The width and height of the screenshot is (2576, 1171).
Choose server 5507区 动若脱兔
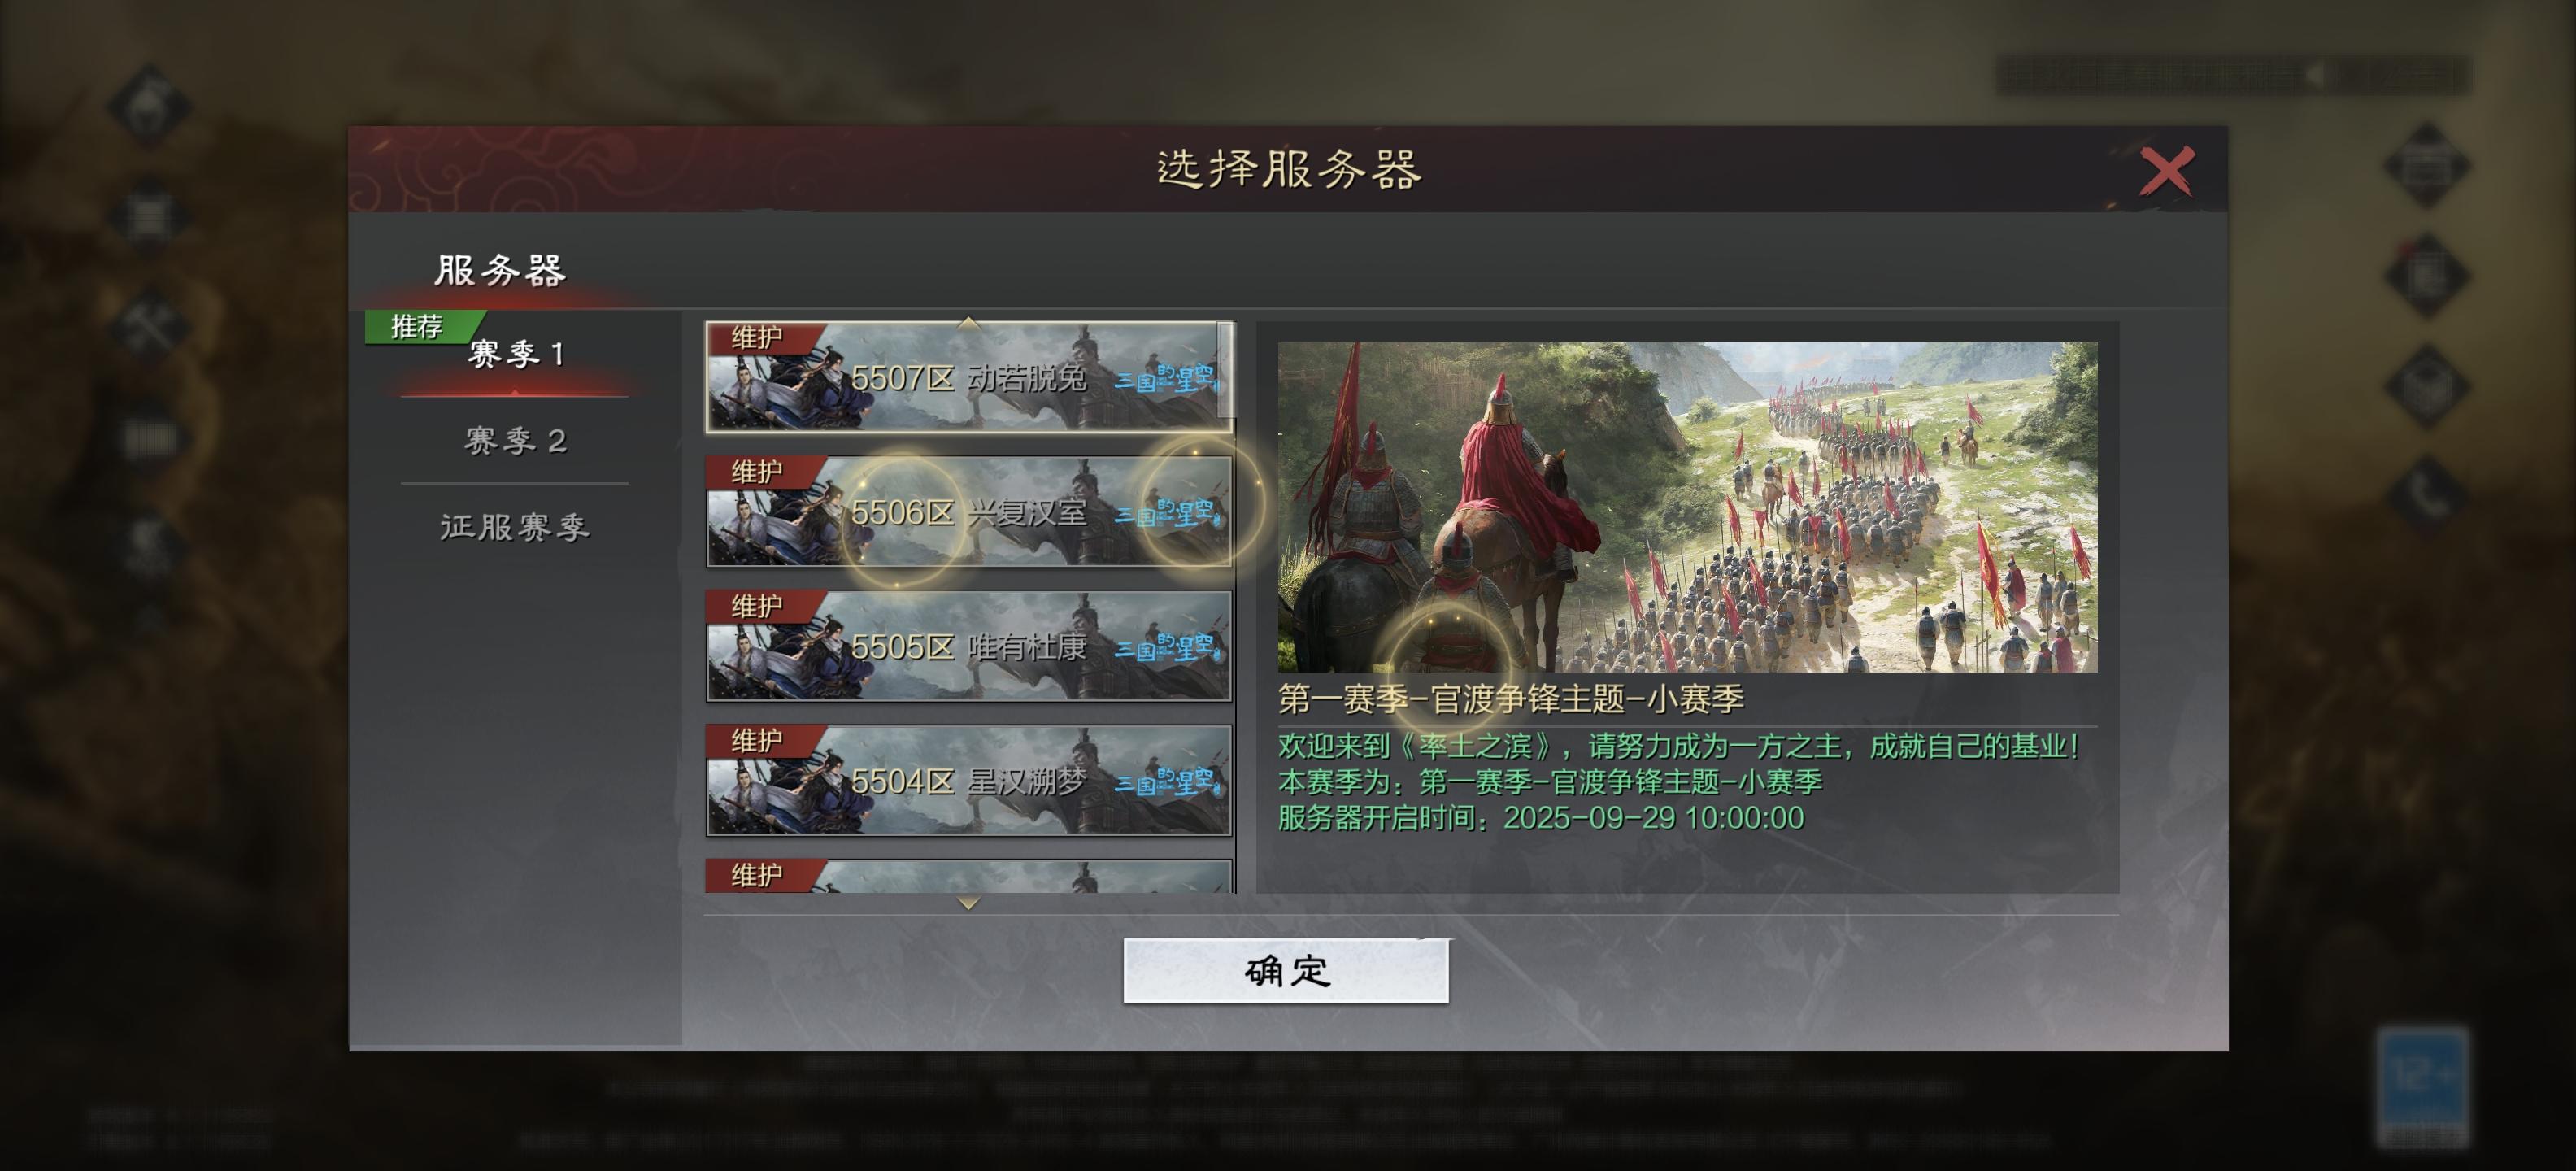click(969, 377)
